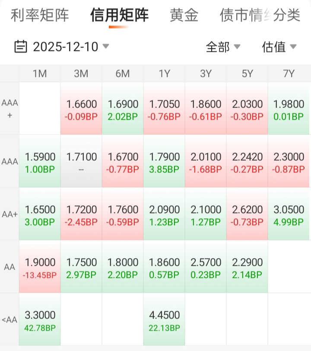Open the 2025-12-10 date dropdown

[66, 46]
